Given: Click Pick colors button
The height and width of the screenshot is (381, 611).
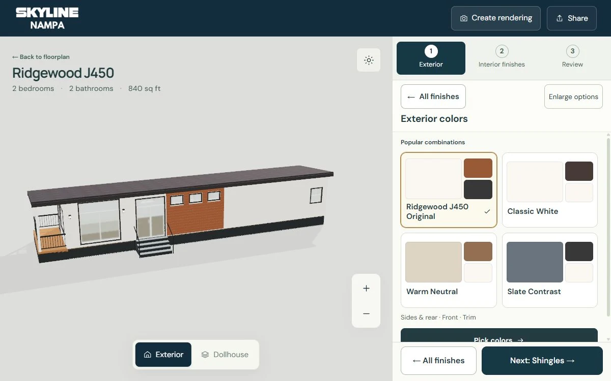Looking at the screenshot, I should [499, 335].
